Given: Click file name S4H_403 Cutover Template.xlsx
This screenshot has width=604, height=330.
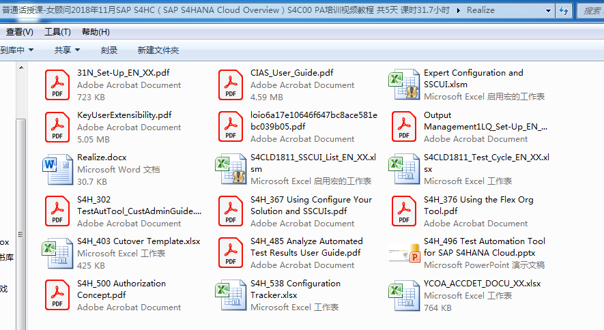Looking at the screenshot, I should (x=139, y=241).
